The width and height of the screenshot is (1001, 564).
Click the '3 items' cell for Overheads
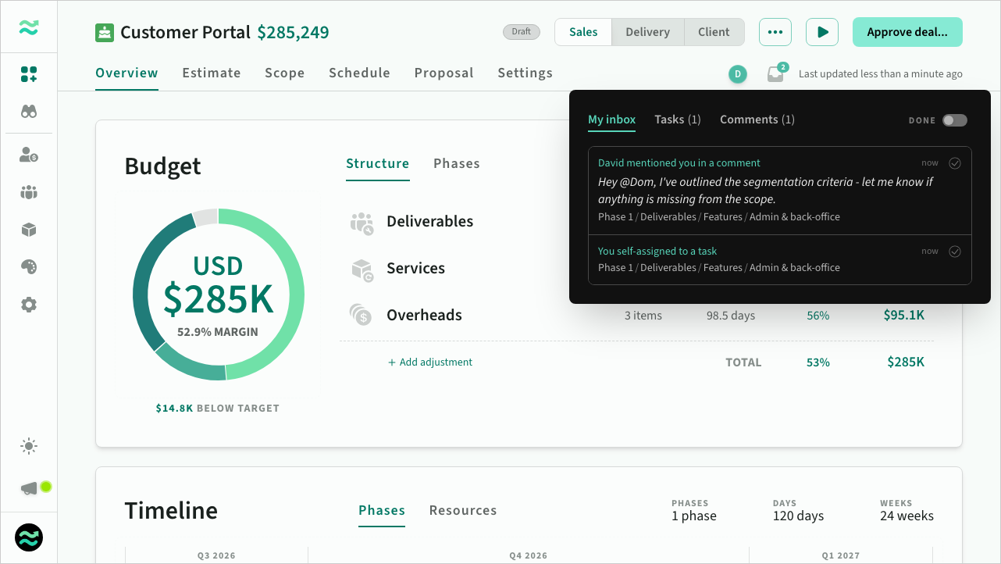point(643,316)
